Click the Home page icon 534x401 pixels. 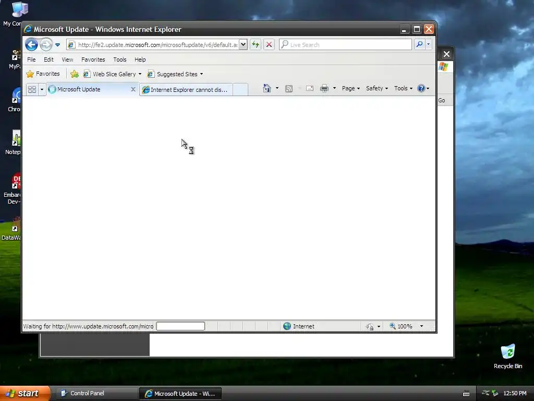click(x=266, y=88)
